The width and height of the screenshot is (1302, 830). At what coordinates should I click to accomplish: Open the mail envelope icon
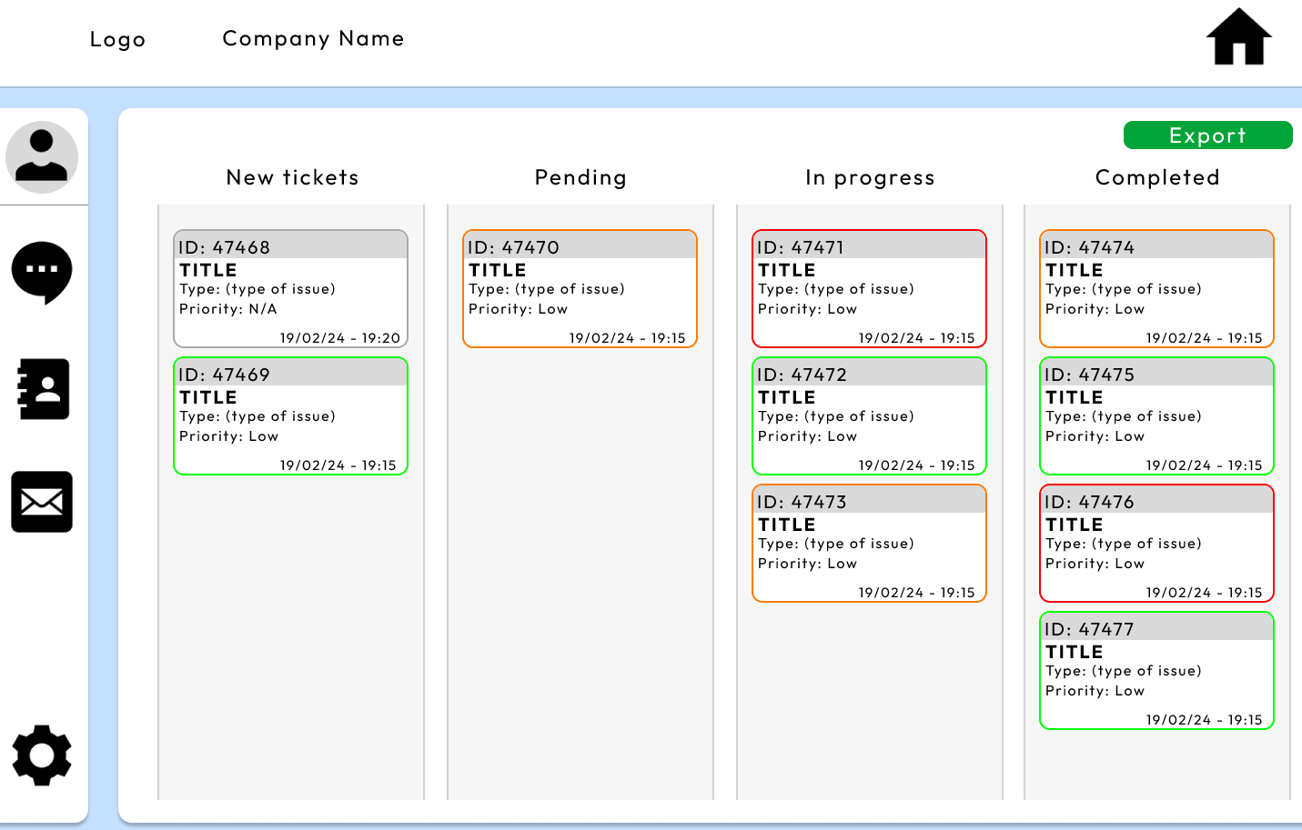(x=42, y=502)
